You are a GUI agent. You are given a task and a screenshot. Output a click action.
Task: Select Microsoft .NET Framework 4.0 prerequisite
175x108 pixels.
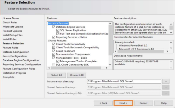(x=136, y=49)
